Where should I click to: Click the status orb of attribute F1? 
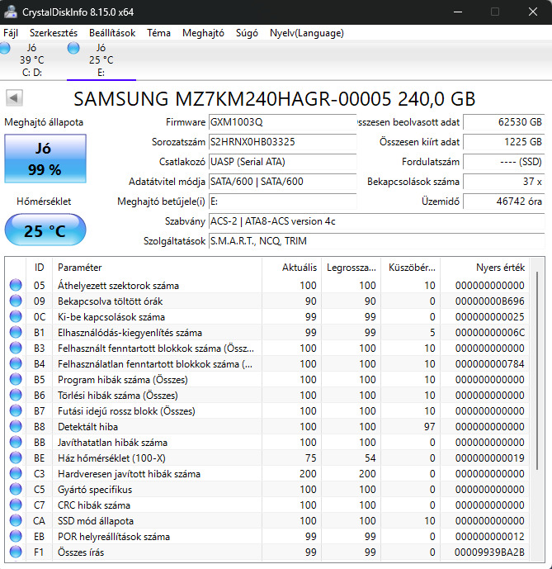[16, 552]
